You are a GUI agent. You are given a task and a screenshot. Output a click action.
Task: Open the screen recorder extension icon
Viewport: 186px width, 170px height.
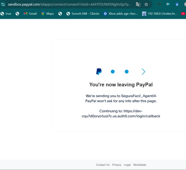click(x=168, y=4)
